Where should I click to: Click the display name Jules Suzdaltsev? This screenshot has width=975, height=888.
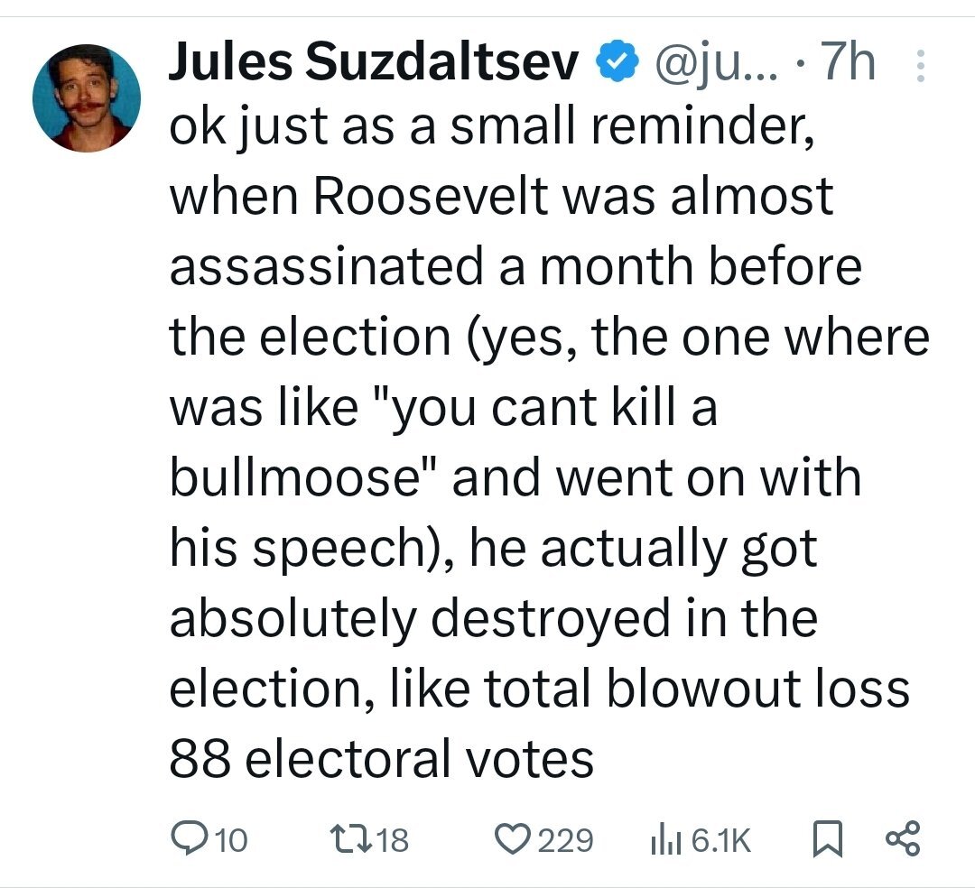tap(374, 65)
